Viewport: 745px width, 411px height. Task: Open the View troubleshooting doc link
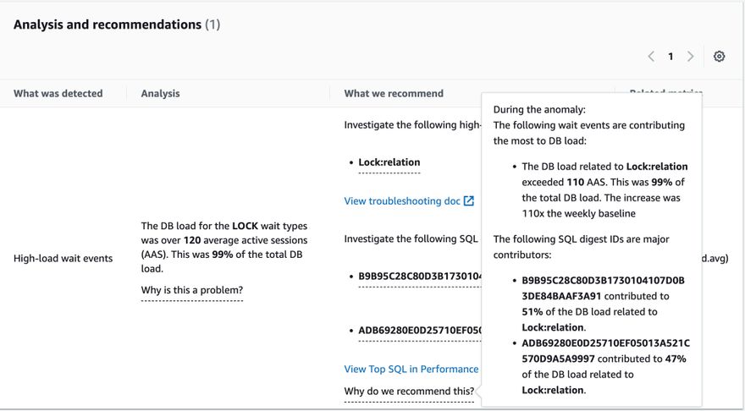coord(402,201)
